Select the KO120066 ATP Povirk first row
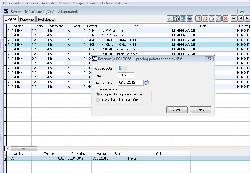The width and height of the screenshot is (250, 173). pos(128,31)
